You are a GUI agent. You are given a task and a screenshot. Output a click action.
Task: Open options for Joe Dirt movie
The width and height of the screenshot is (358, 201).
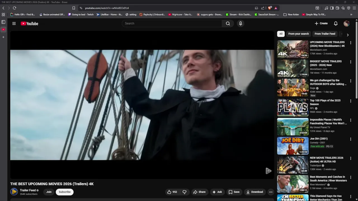tap(350, 139)
